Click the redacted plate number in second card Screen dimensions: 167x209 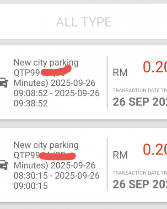pyautogui.click(x=57, y=156)
